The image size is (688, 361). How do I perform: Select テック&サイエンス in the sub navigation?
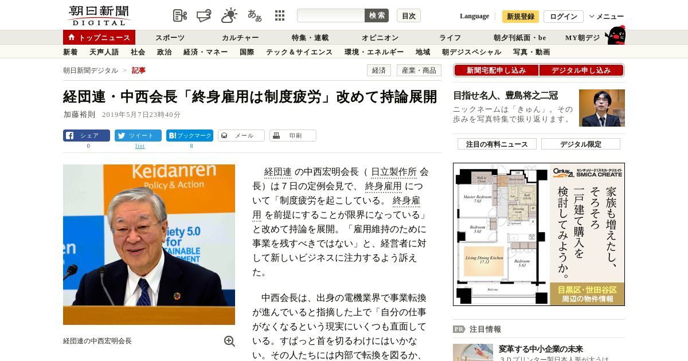(299, 52)
